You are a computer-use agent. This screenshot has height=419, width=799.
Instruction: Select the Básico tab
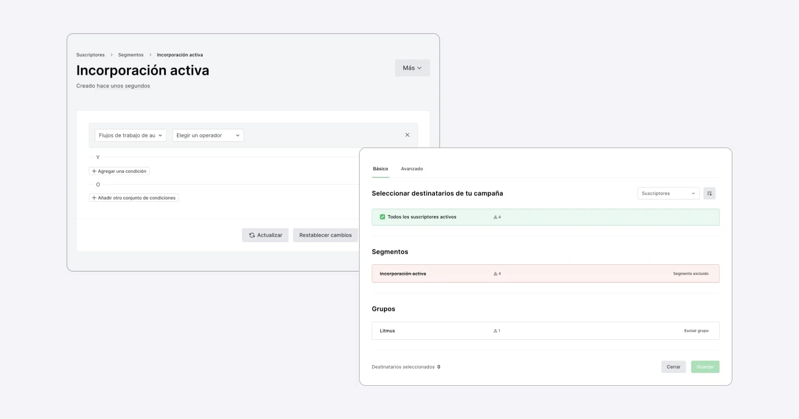381,168
